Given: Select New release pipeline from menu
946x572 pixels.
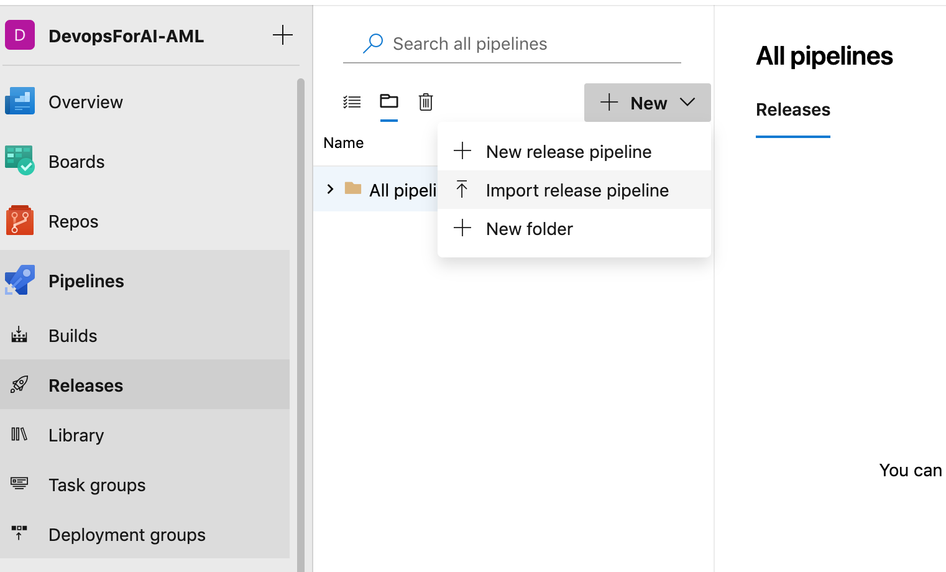Looking at the screenshot, I should tap(574, 152).
